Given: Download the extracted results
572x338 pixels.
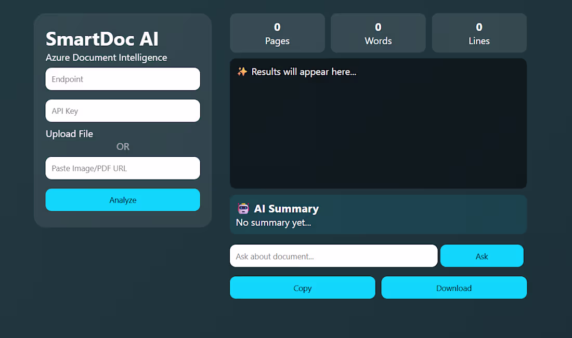Looking at the screenshot, I should pos(454,288).
